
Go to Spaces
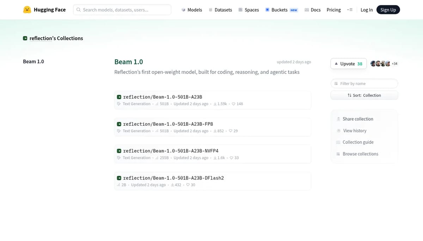(x=249, y=10)
